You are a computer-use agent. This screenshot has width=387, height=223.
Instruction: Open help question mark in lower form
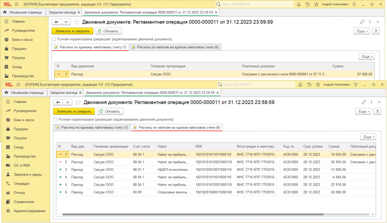(377, 111)
